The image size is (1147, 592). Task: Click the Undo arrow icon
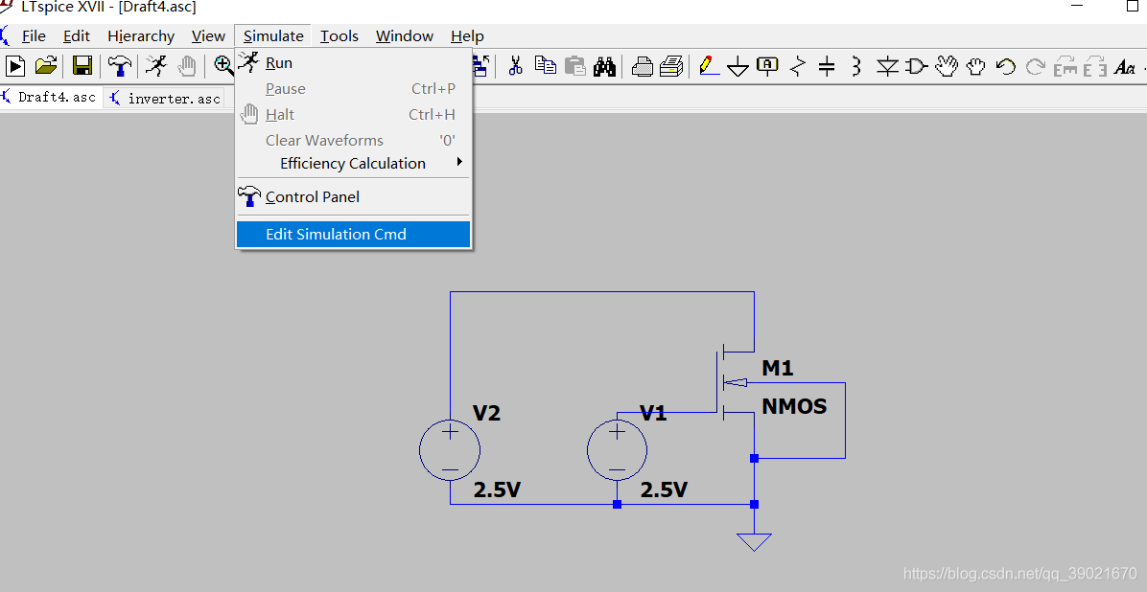click(x=1006, y=67)
